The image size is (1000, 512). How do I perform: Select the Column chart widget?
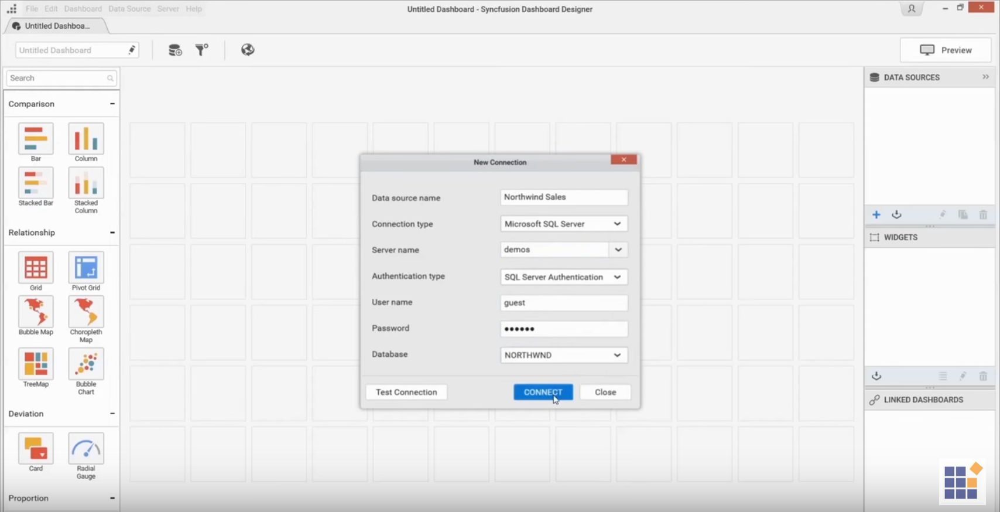coord(86,139)
